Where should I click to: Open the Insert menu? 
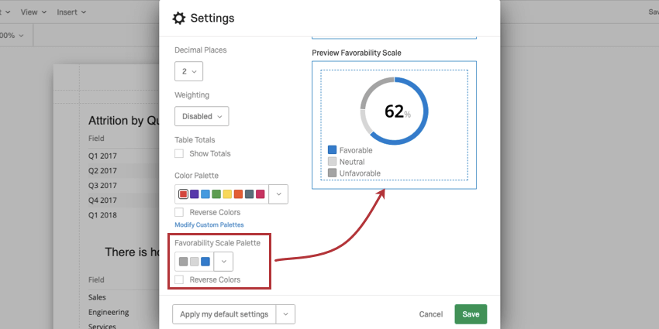click(71, 12)
